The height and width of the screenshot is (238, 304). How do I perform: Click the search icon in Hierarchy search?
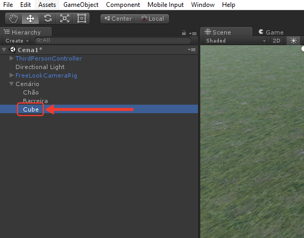39,40
